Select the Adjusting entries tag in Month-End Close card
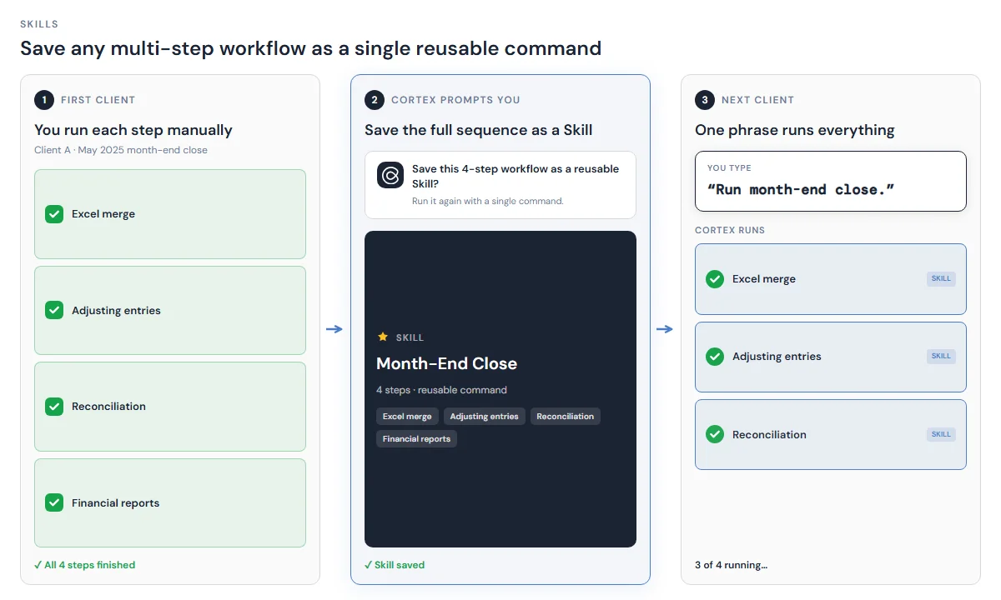The image size is (1001, 600). tap(484, 417)
